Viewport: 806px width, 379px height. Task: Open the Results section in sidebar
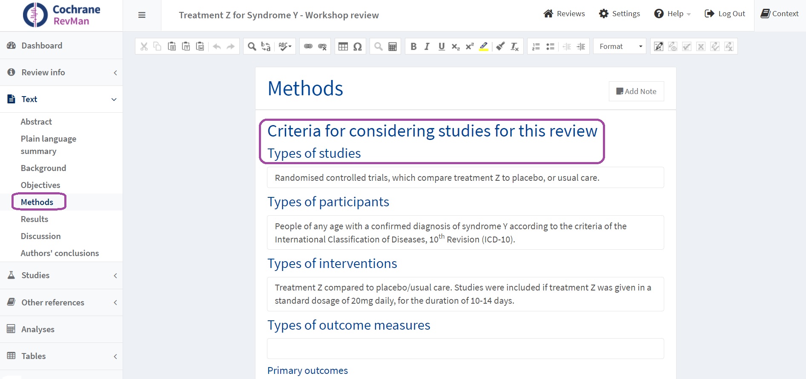[x=34, y=219]
